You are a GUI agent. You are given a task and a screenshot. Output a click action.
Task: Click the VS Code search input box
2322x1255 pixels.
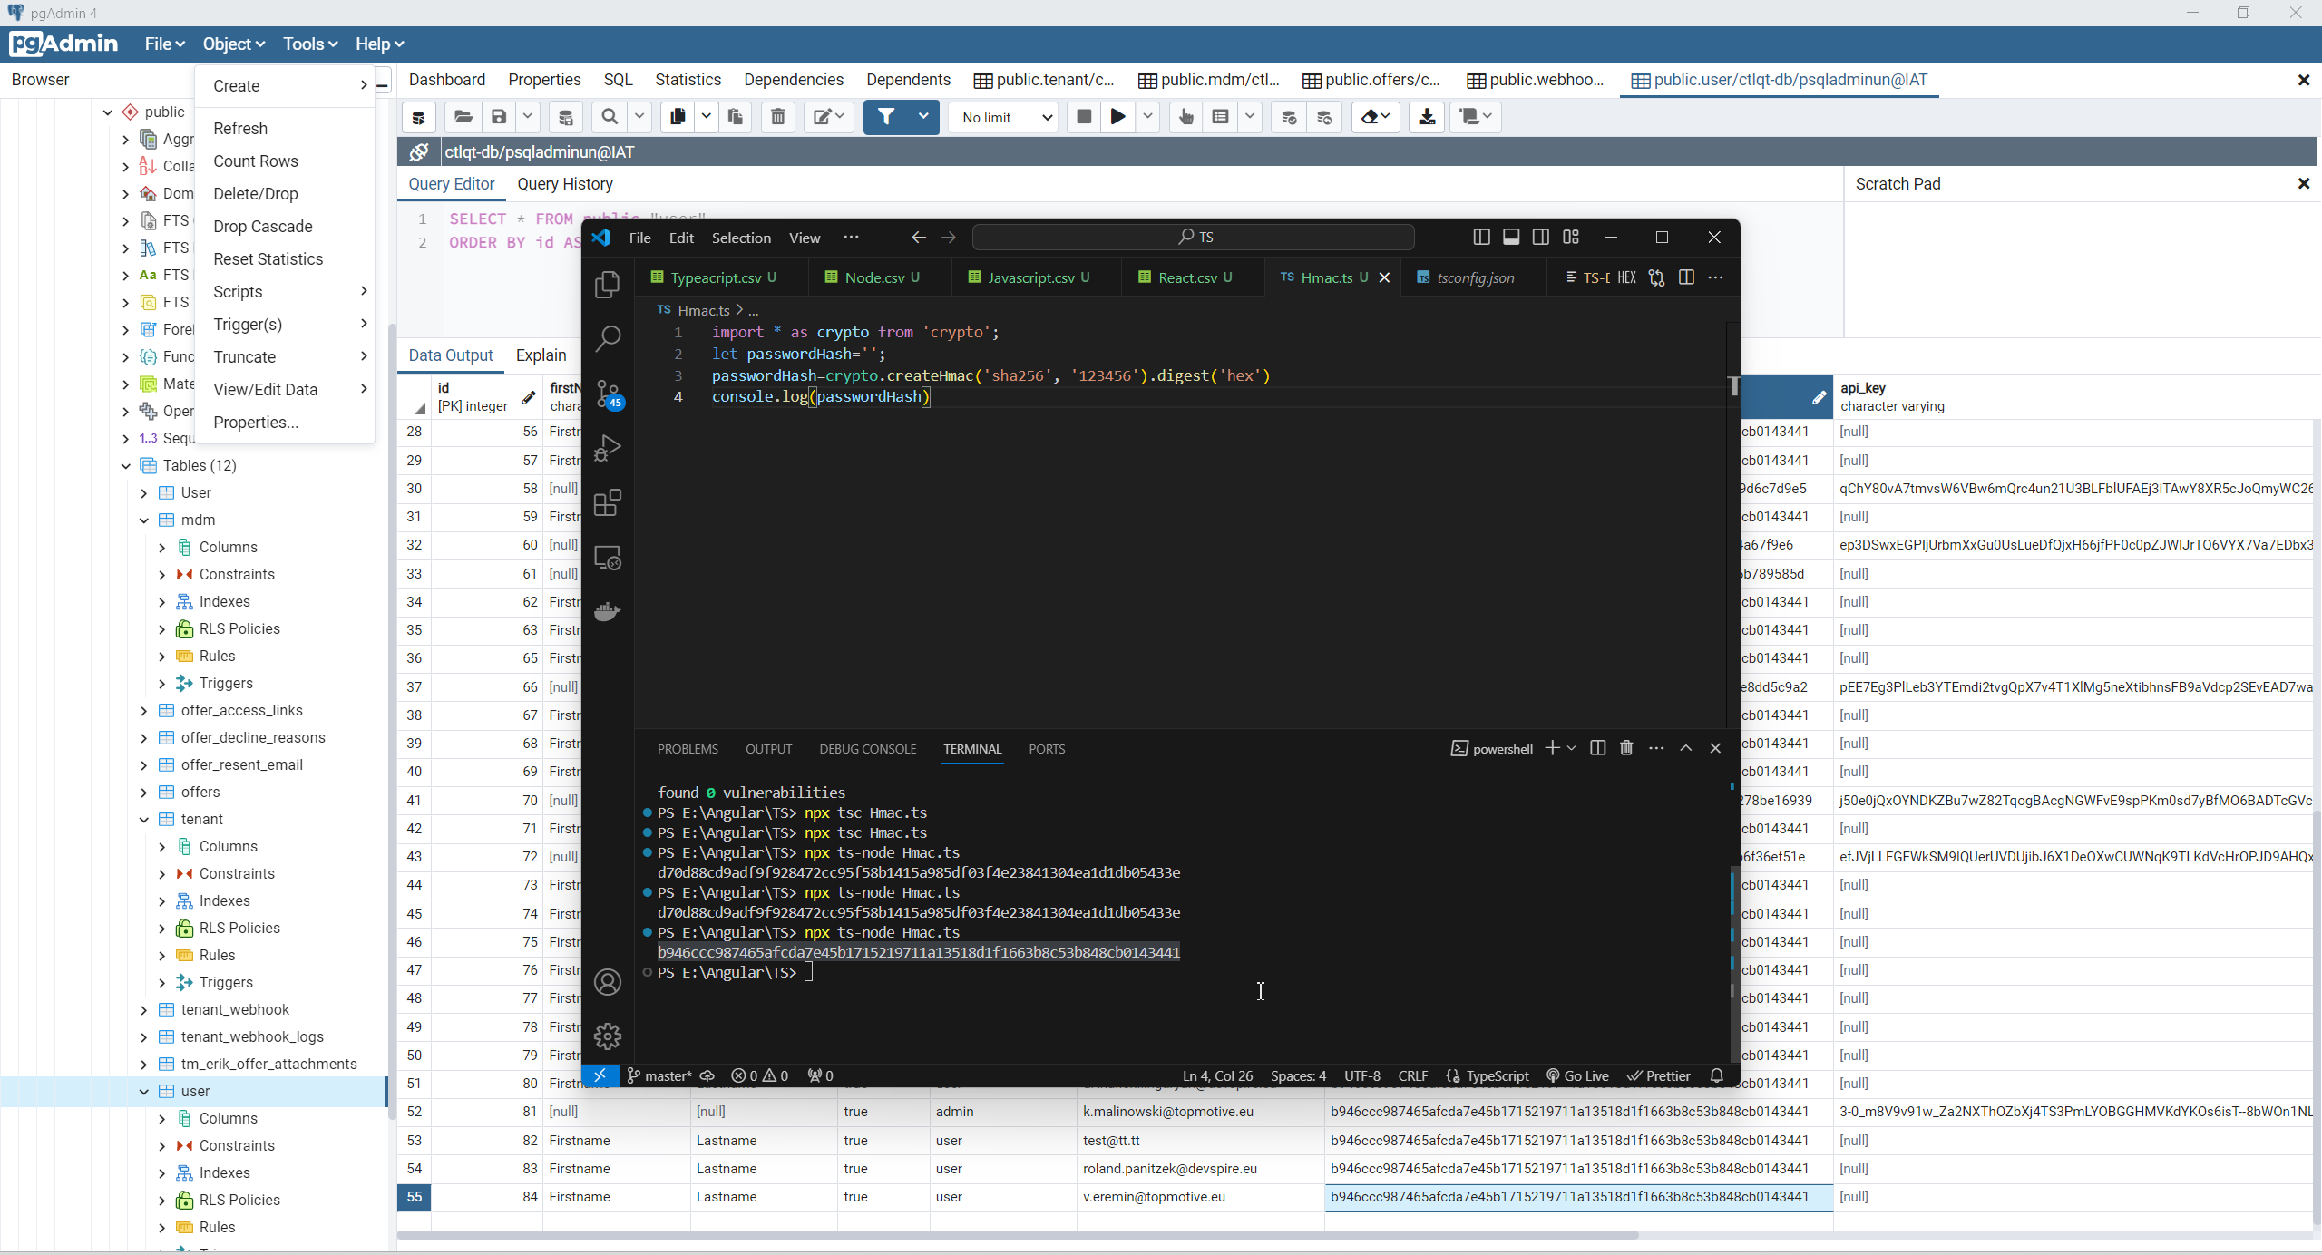tap(1193, 237)
